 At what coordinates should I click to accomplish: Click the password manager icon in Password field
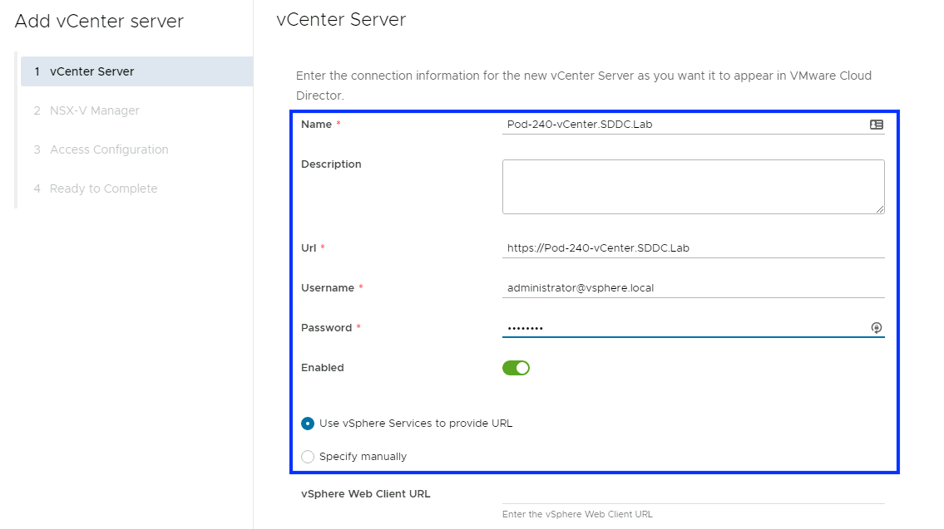876,328
